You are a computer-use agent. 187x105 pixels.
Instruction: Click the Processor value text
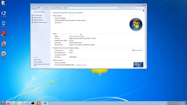pos(82,38)
